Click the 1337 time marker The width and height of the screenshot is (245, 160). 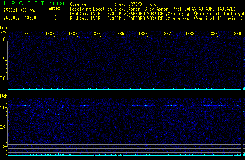[166, 34]
